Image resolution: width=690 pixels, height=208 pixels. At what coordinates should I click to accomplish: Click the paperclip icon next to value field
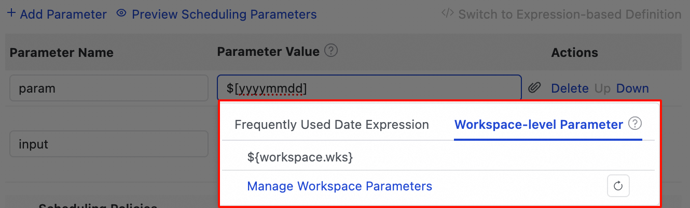tap(534, 88)
